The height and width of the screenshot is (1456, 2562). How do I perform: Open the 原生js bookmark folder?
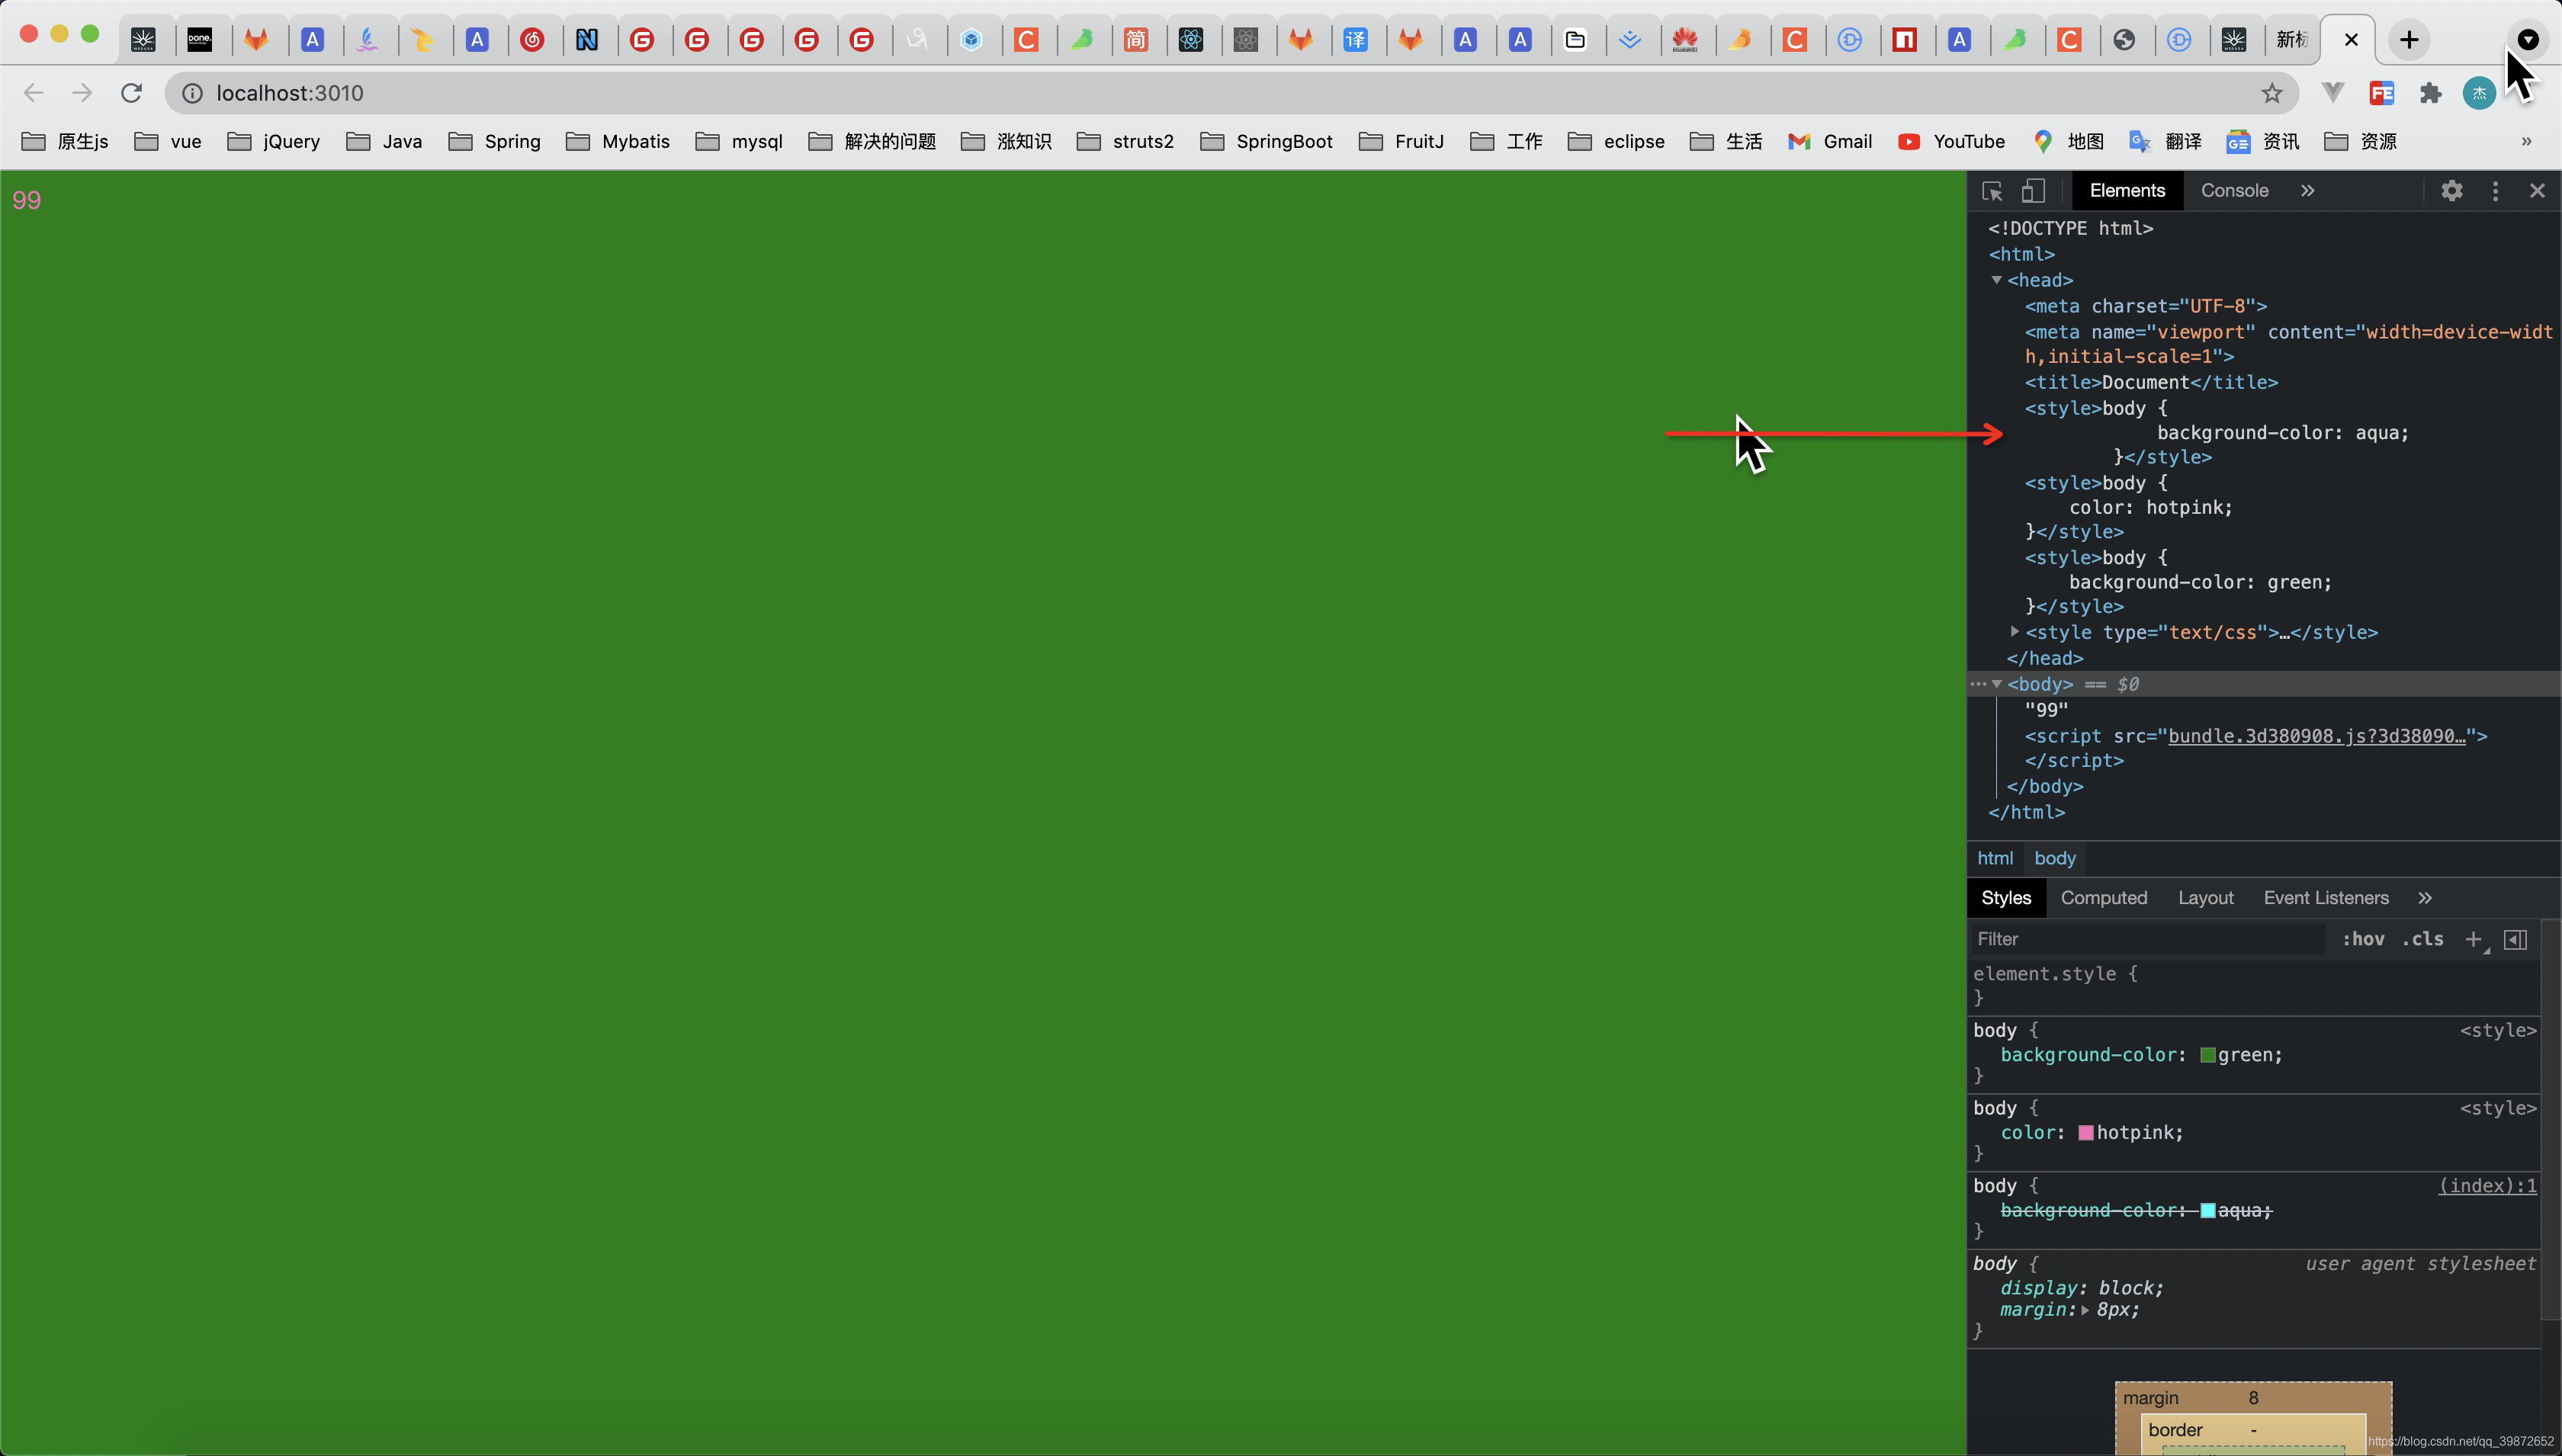pos(65,141)
